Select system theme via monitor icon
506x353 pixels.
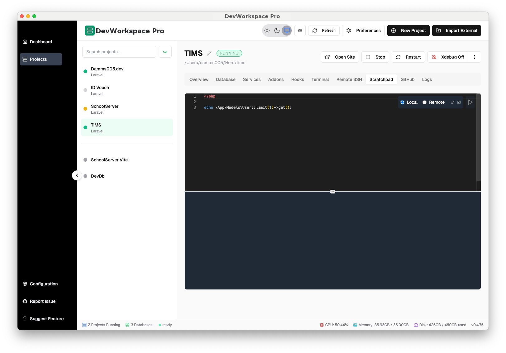pyautogui.click(x=287, y=30)
